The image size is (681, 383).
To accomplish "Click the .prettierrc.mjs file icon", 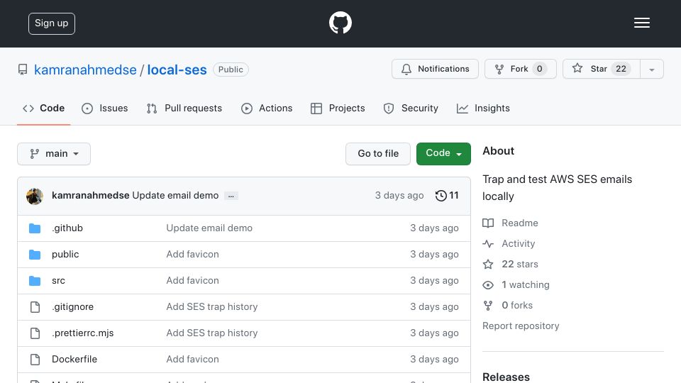I will tap(35, 333).
